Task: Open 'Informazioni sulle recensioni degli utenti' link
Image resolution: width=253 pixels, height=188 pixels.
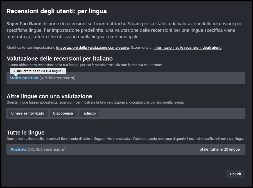Action: [x=188, y=48]
